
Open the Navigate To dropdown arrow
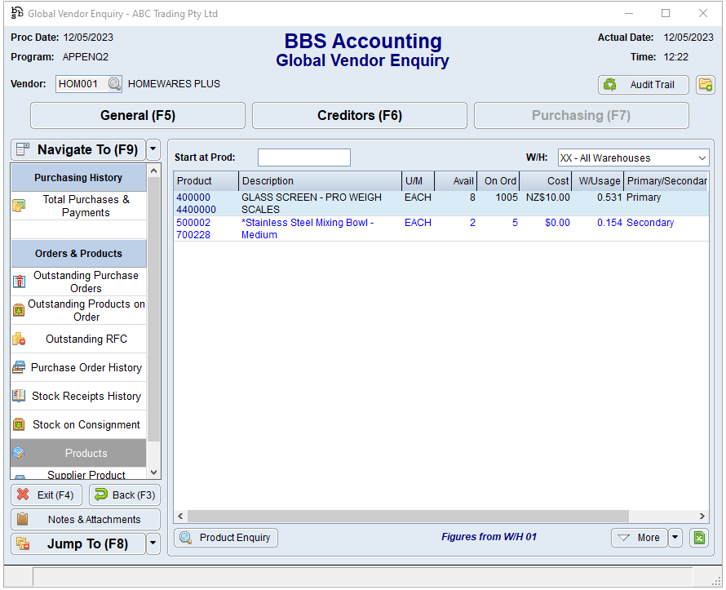tap(153, 150)
